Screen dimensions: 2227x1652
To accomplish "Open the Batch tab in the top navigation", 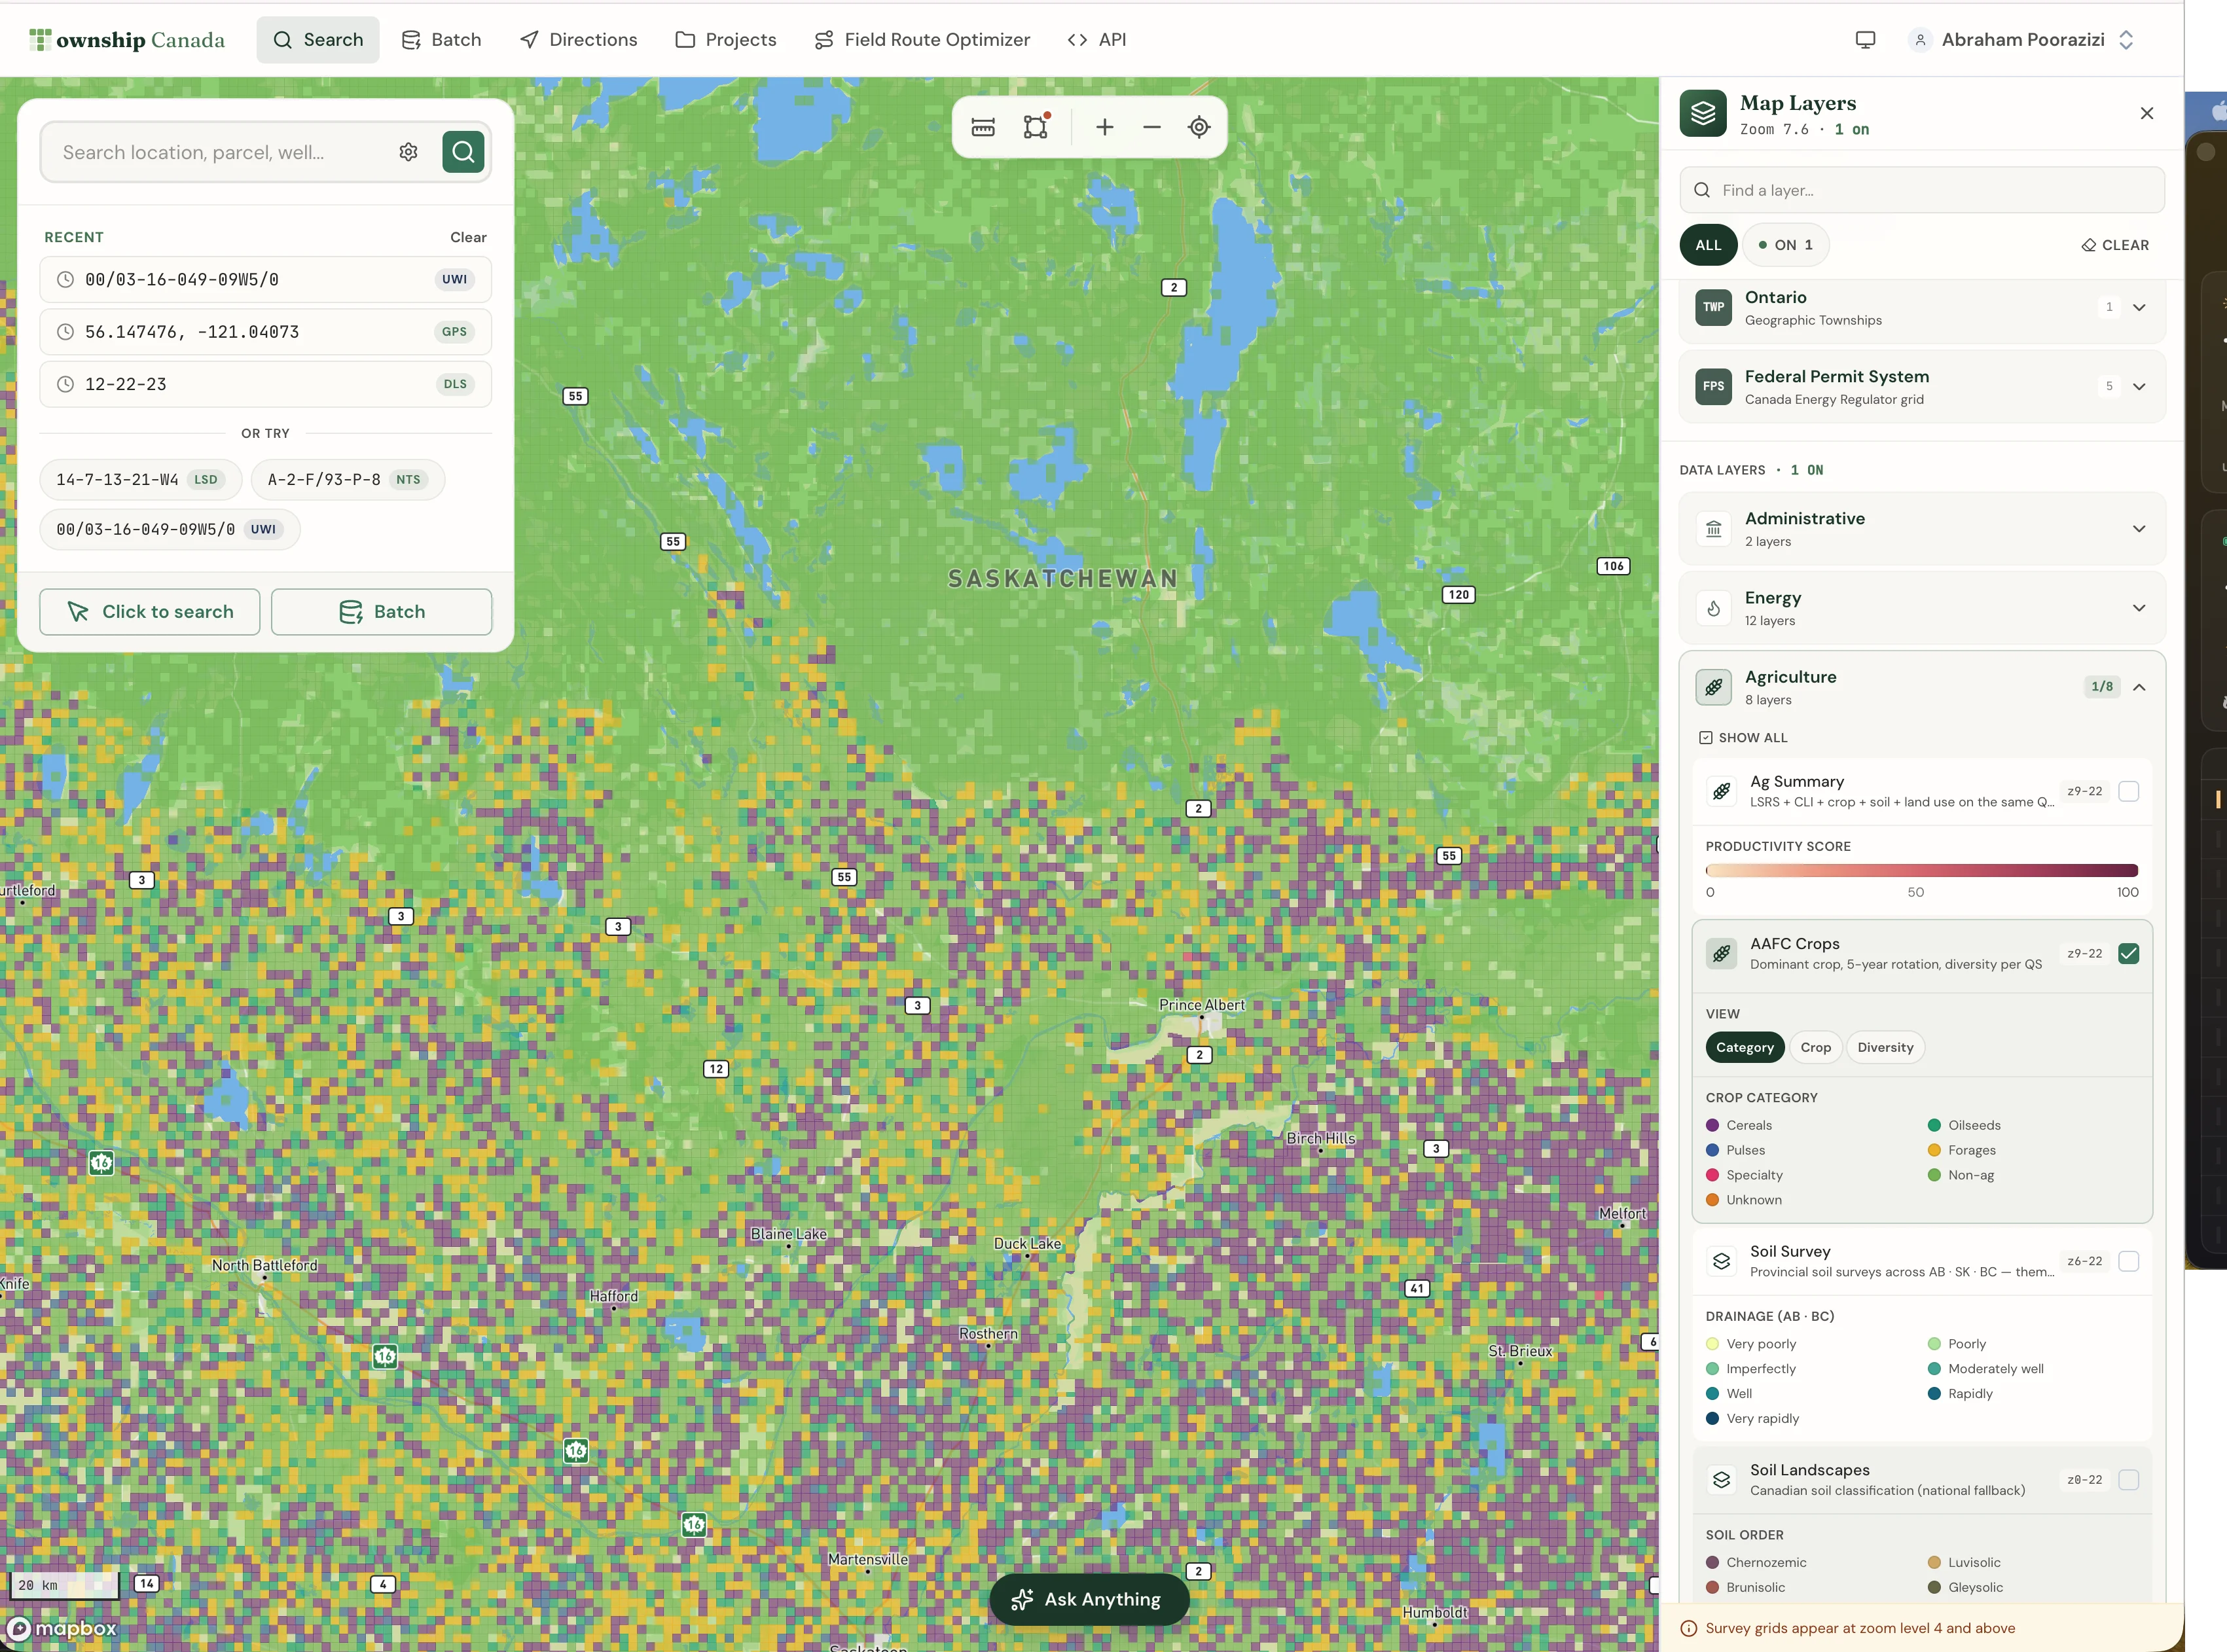I will click(x=441, y=40).
